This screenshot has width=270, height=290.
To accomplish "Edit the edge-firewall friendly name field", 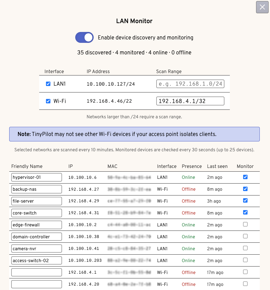I will pos(36,225).
